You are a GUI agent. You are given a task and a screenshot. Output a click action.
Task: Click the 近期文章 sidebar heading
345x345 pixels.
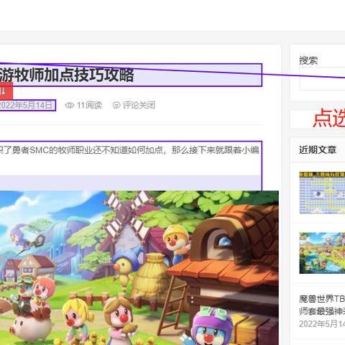point(318,150)
